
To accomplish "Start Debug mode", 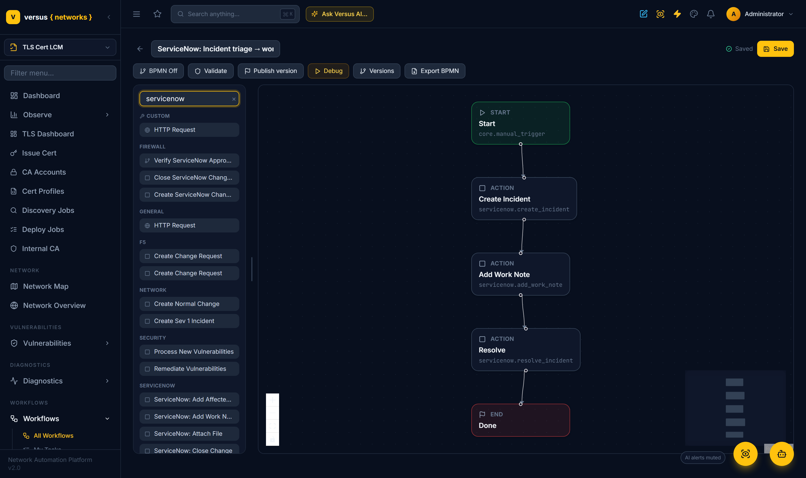I will click(328, 71).
